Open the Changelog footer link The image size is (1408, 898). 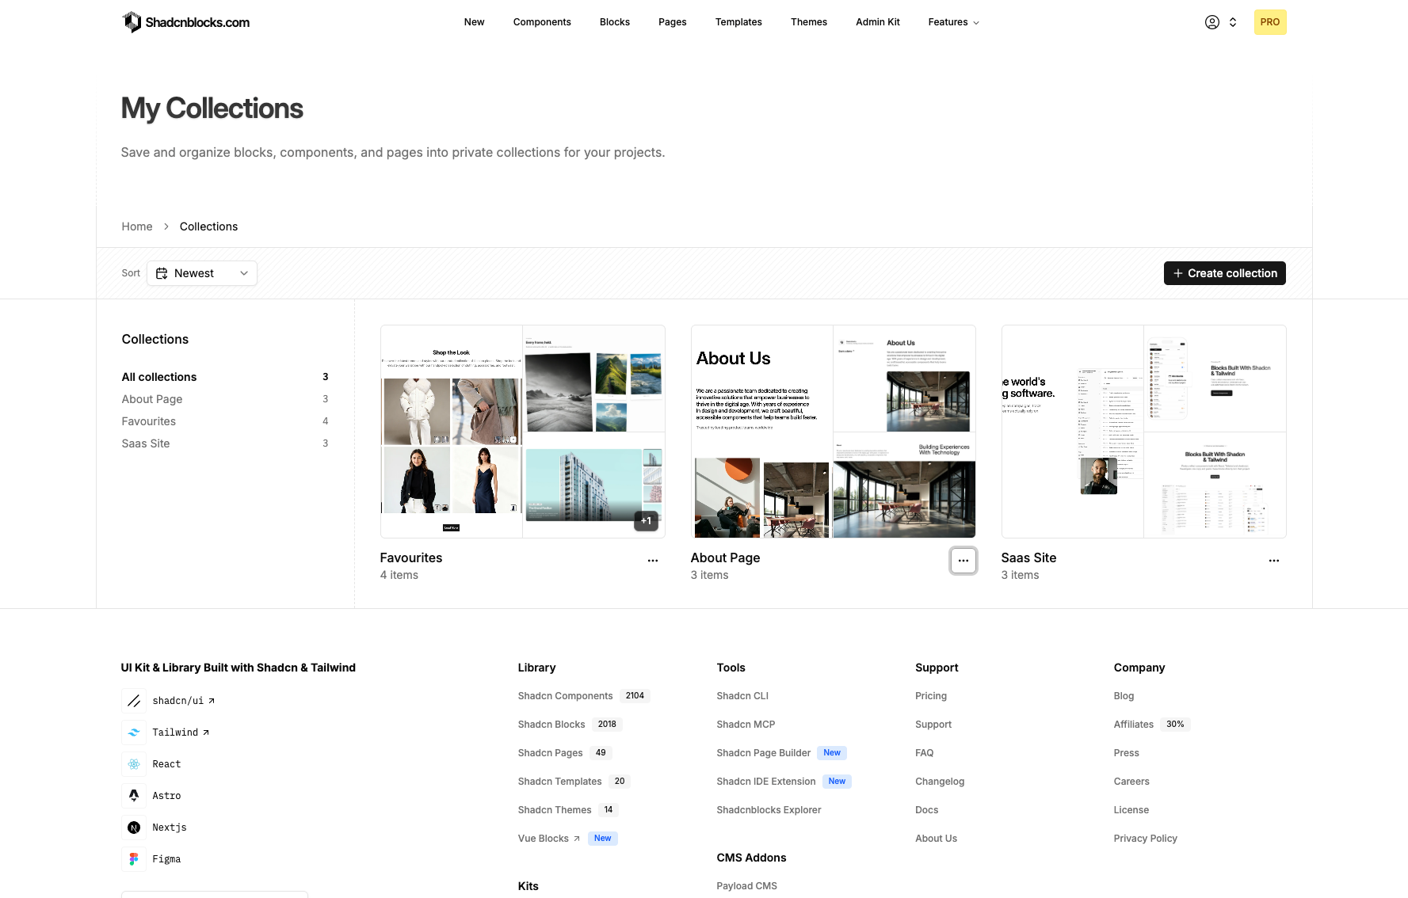(940, 782)
